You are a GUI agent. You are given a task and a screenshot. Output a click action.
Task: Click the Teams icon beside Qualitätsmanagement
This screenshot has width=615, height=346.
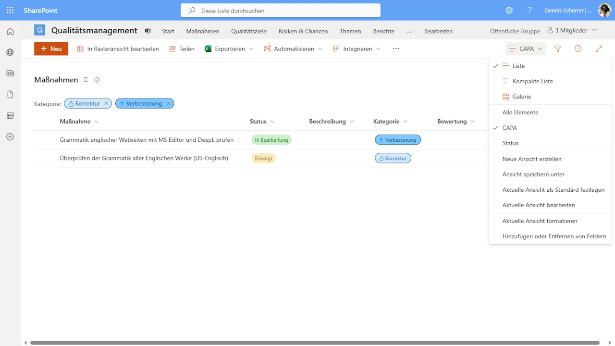[148, 30]
